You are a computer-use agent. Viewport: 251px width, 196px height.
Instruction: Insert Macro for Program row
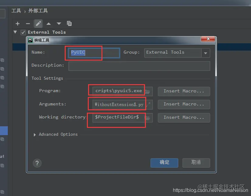point(184,91)
